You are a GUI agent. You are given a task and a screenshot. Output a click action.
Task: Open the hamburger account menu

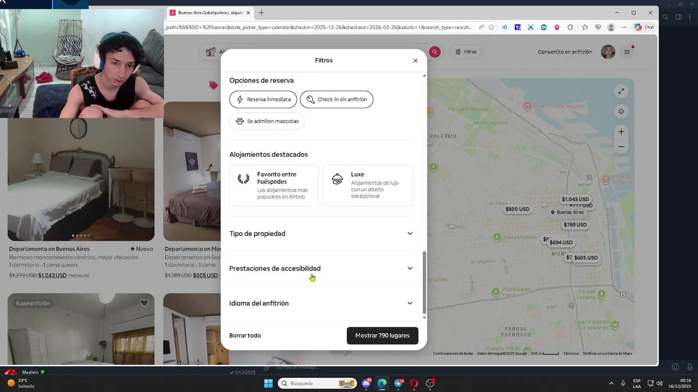627,52
